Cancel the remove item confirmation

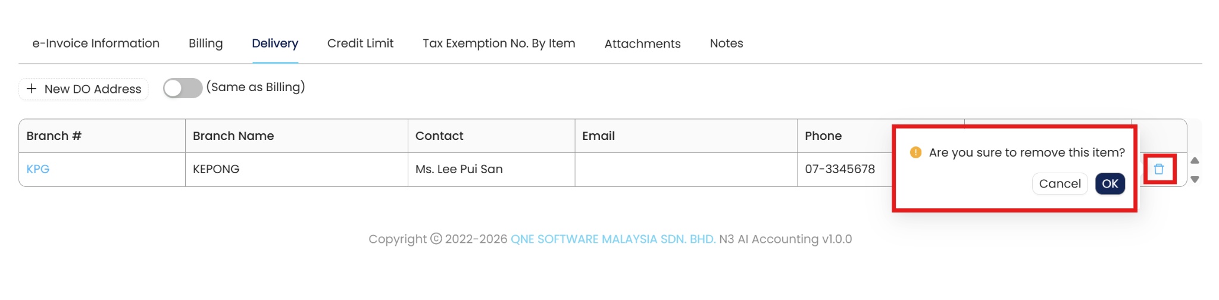(x=1059, y=184)
